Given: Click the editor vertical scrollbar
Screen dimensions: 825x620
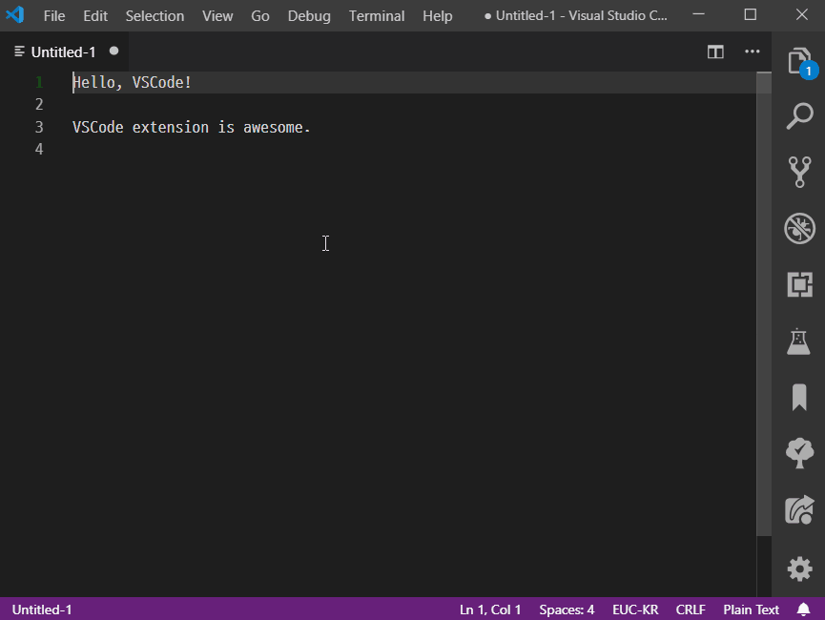Looking at the screenshot, I should (764, 303).
